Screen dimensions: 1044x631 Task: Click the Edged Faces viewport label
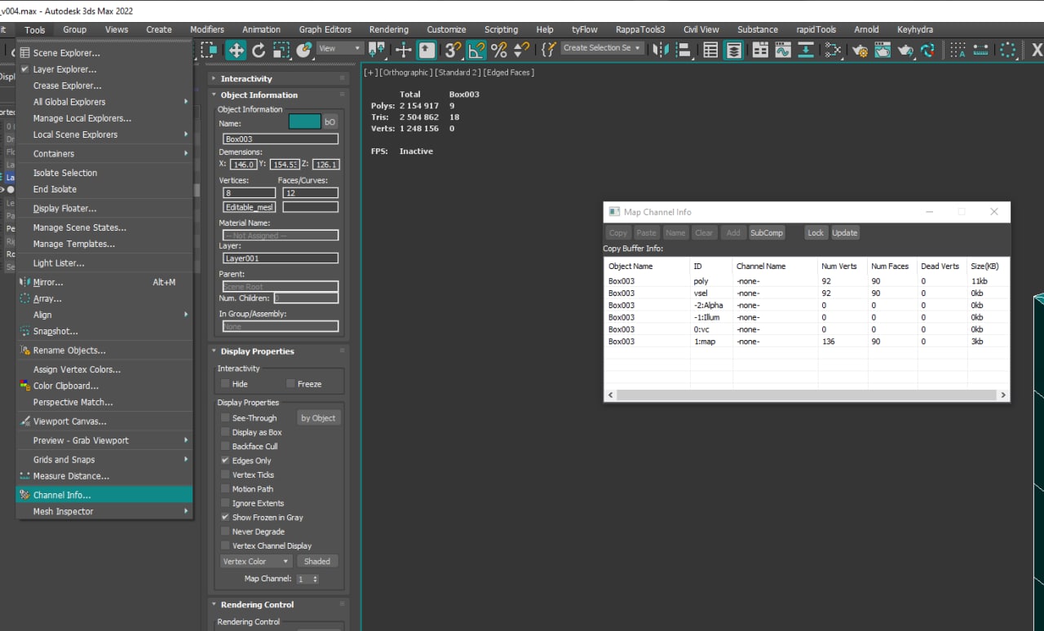pyautogui.click(x=509, y=73)
